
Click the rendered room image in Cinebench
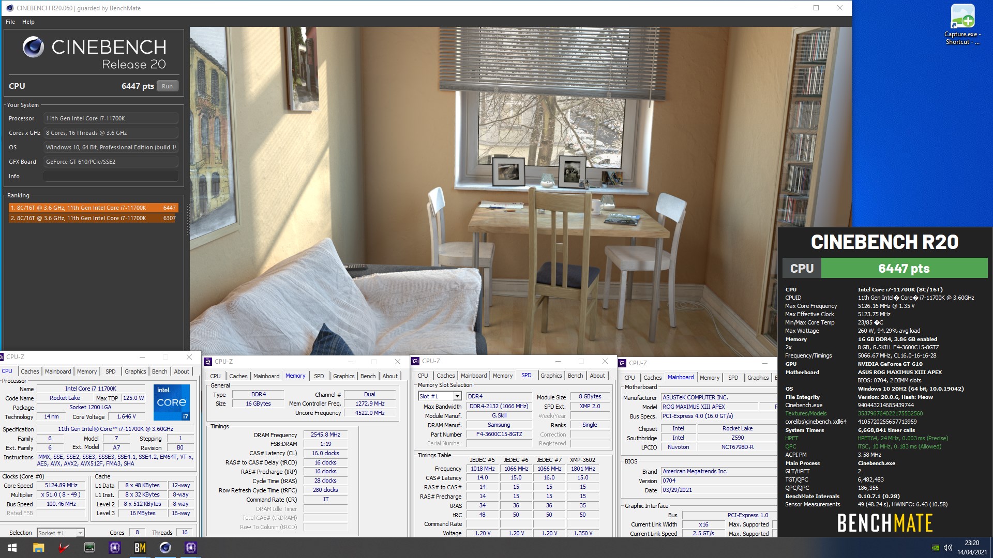(x=520, y=191)
